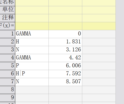Viewport: 124px width, 104px height.
Task: Select the cell with value 4.42
Action: 65,58
